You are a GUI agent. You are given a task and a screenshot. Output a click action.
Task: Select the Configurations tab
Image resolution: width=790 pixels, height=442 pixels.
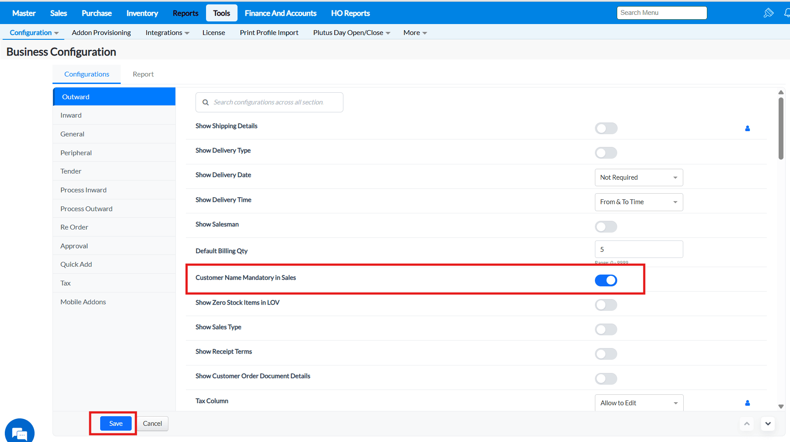87,74
